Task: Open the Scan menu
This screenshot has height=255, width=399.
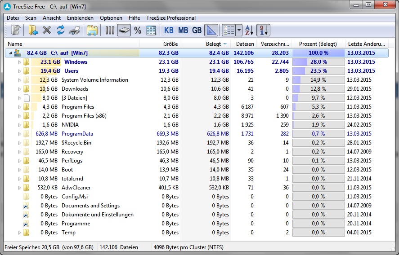Action: click(31, 18)
